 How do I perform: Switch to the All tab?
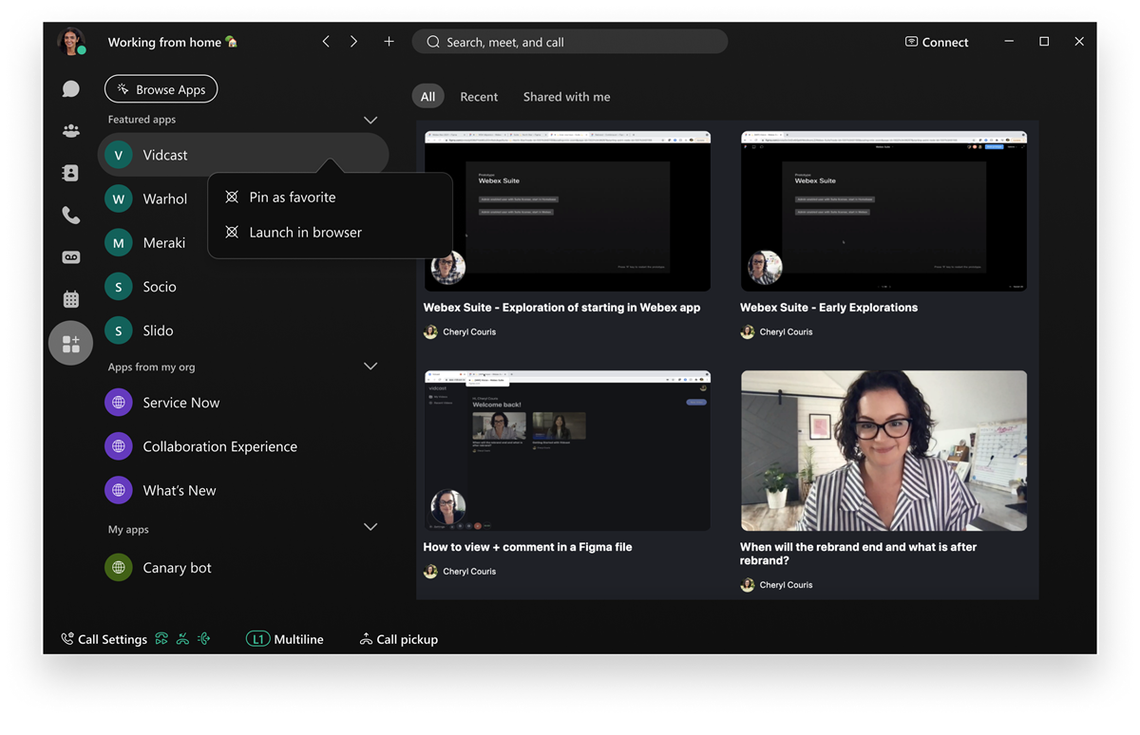pos(428,97)
